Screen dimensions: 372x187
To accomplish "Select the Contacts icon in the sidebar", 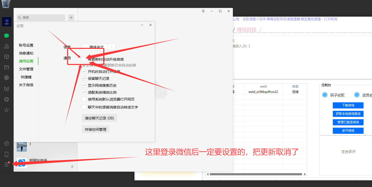I will point(6,46).
